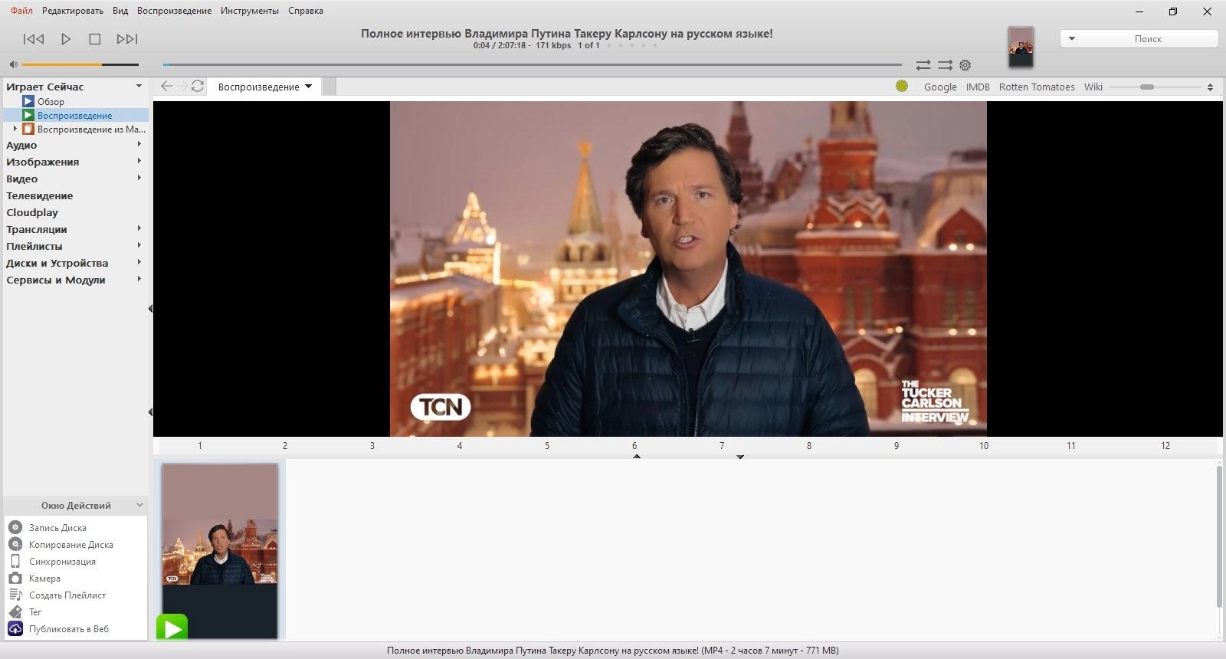Click the yellow circle status icon
1226x659 pixels.
(902, 86)
